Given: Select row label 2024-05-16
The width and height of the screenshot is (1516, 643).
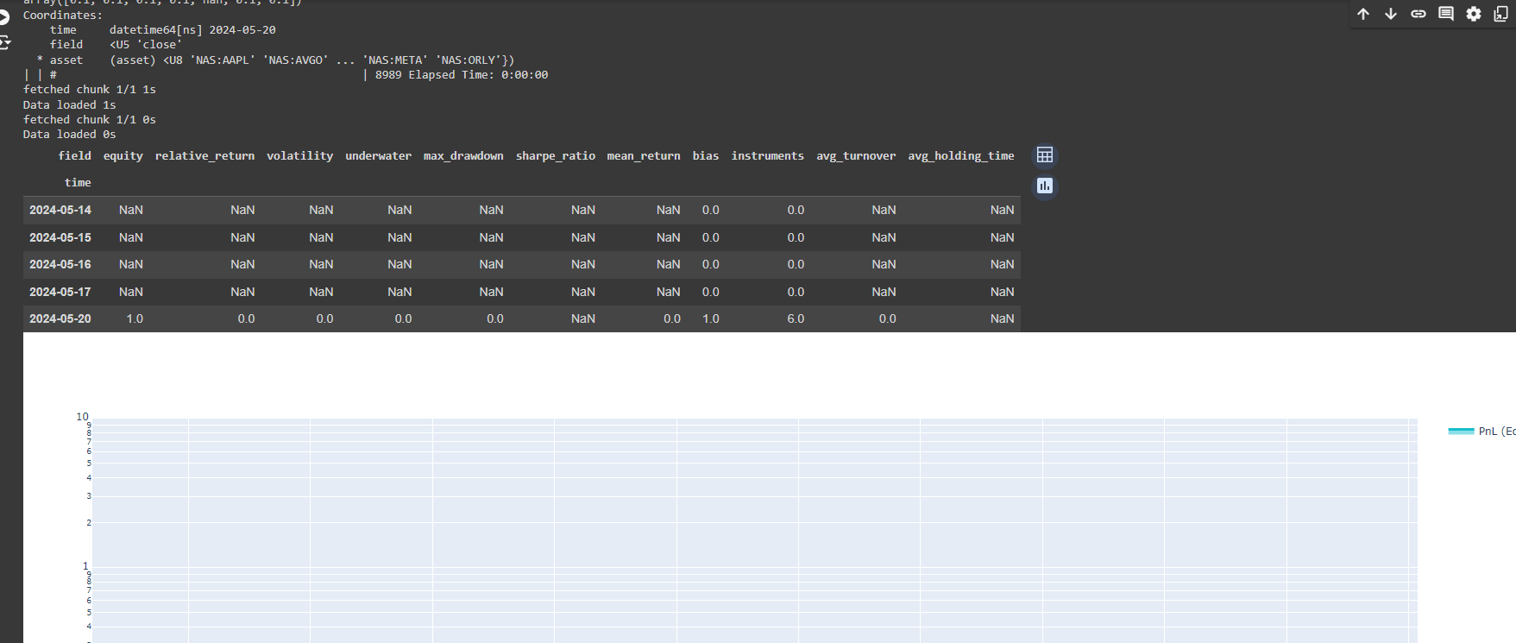Looking at the screenshot, I should [x=60, y=265].
